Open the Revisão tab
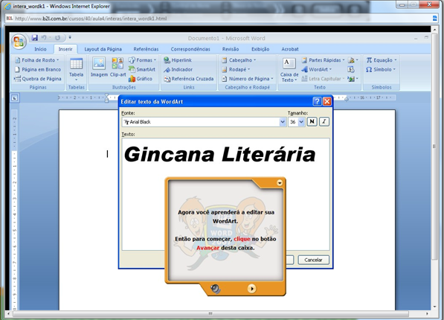444x320 pixels. (x=231, y=49)
